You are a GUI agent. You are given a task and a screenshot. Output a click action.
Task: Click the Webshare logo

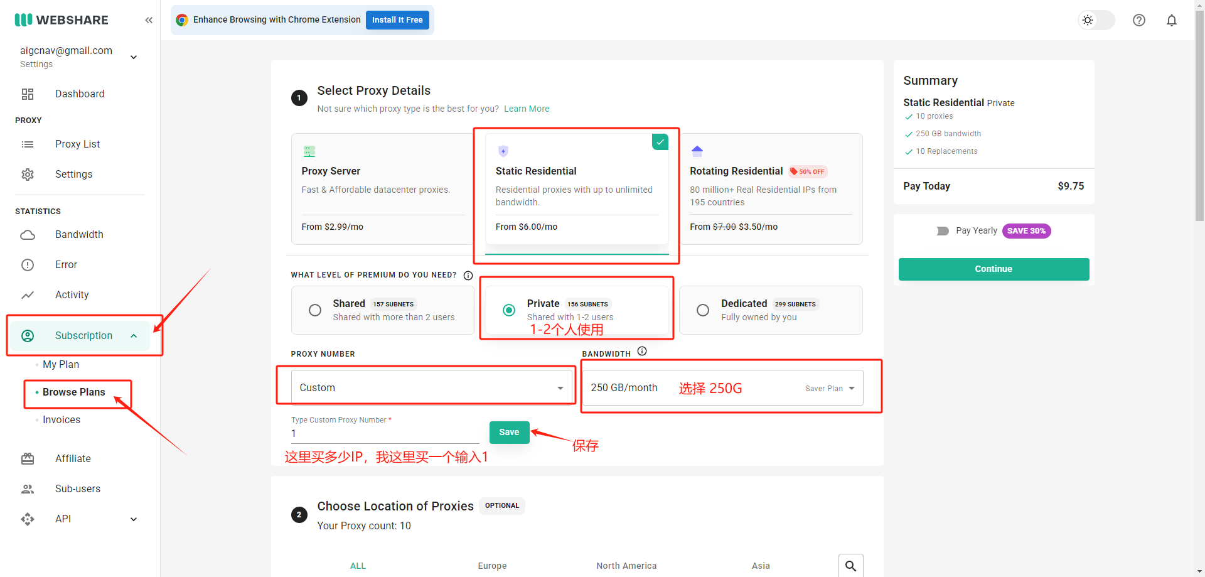62,20
